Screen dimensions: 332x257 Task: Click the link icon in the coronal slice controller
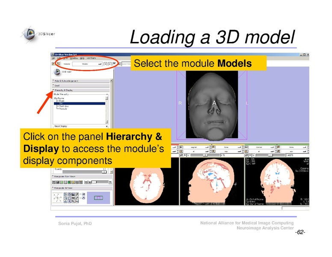click(247, 155)
